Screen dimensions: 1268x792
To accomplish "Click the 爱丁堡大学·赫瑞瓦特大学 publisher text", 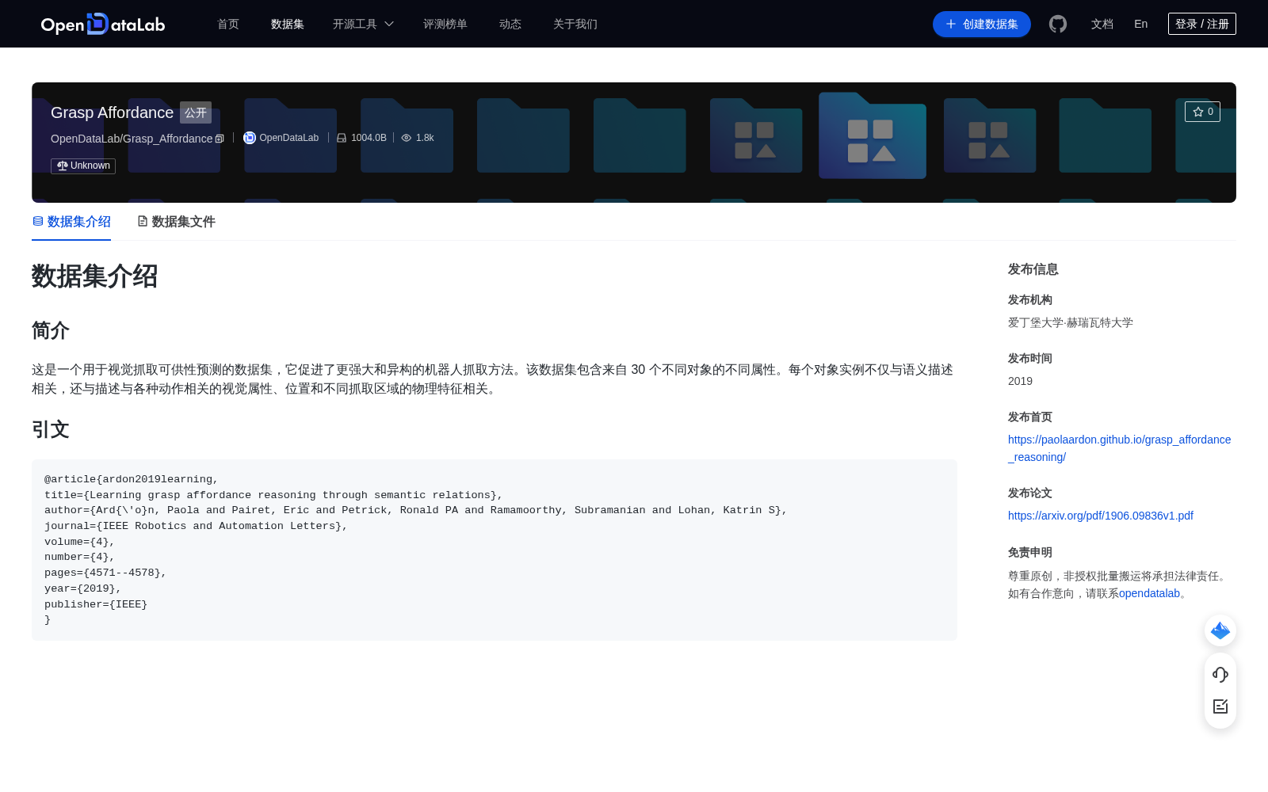I will click(x=1071, y=322).
